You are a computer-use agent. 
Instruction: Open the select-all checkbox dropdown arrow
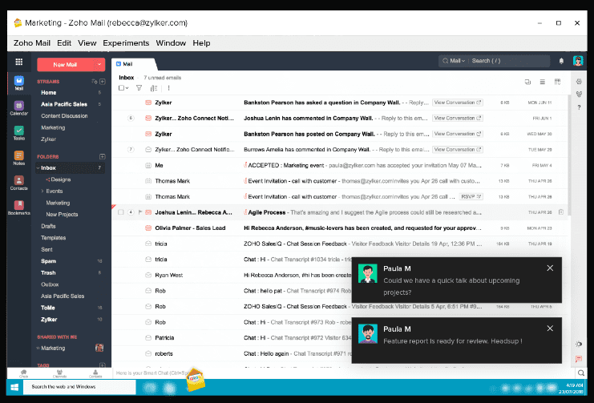point(127,88)
